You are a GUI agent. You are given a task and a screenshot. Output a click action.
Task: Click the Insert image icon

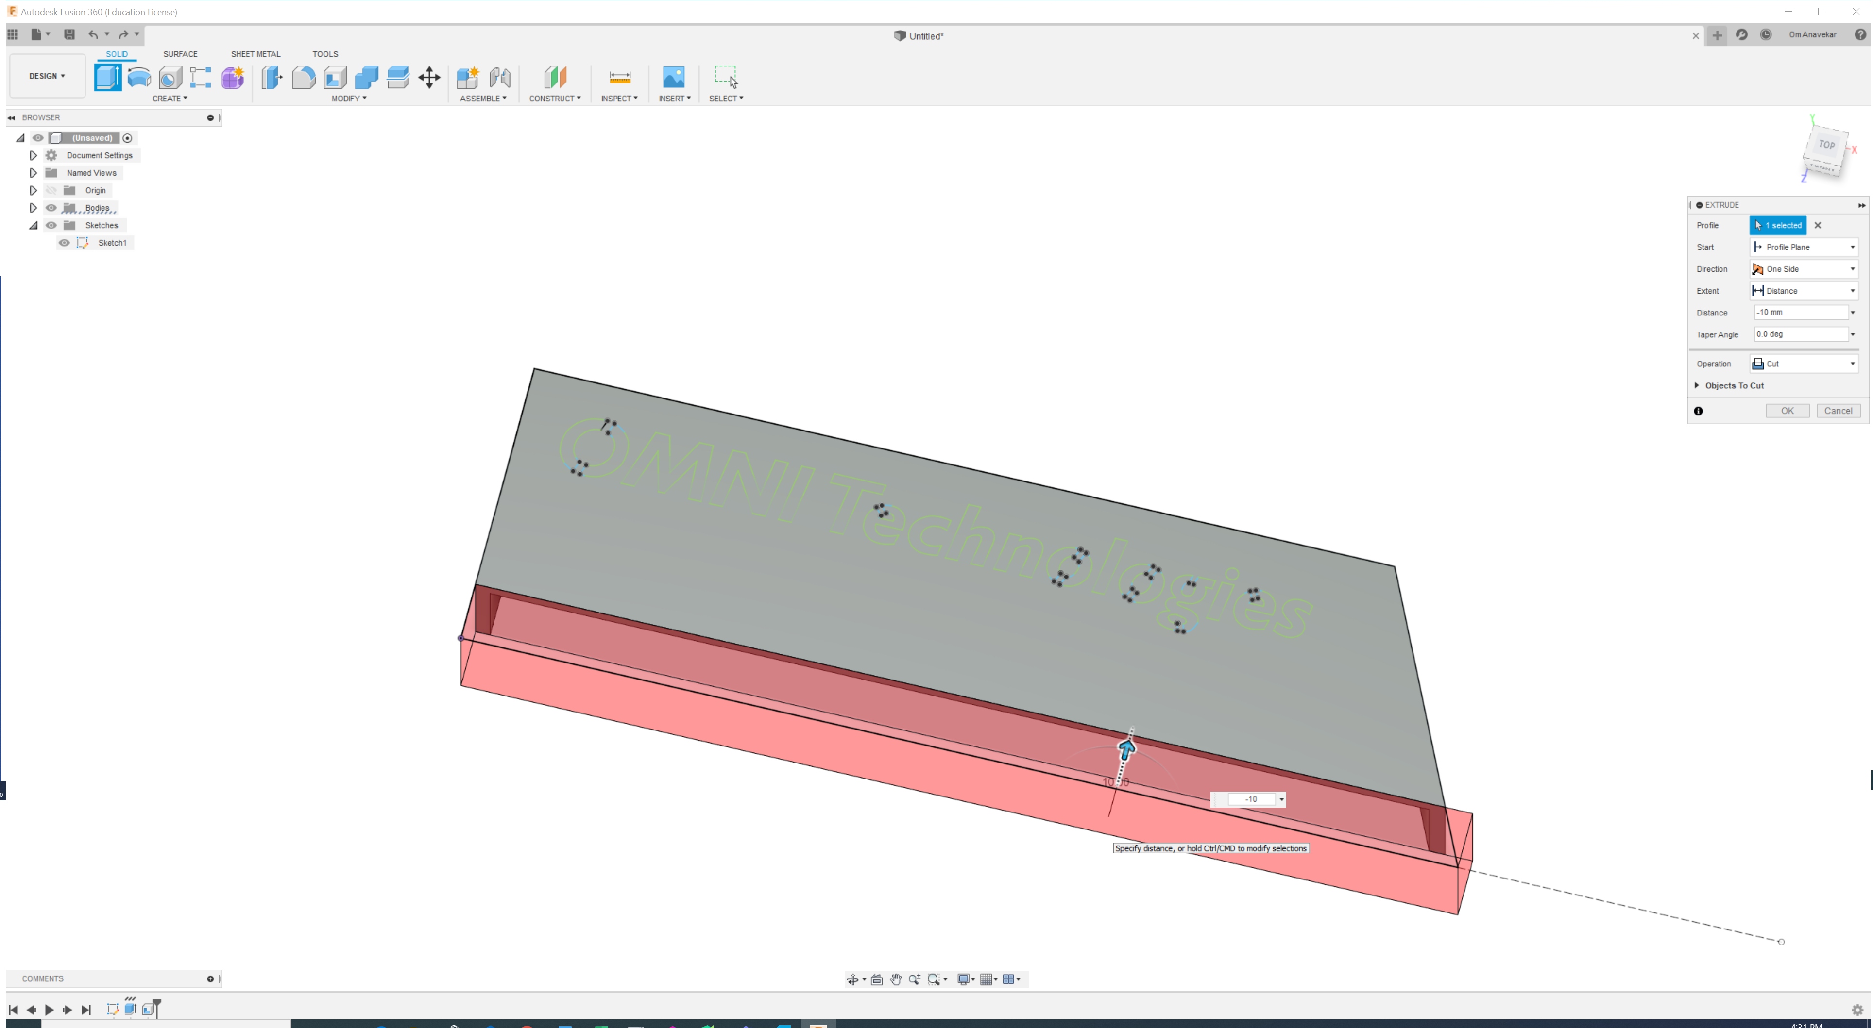[x=673, y=77]
